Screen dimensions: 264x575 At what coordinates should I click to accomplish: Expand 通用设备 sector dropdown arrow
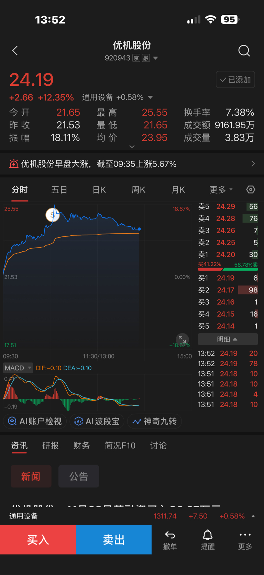click(150, 97)
